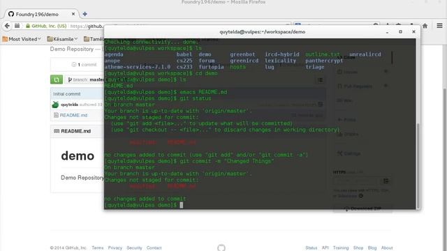Open the Firefox hamburger menu
The height and width of the screenshot is (251, 447).
click(439, 26)
